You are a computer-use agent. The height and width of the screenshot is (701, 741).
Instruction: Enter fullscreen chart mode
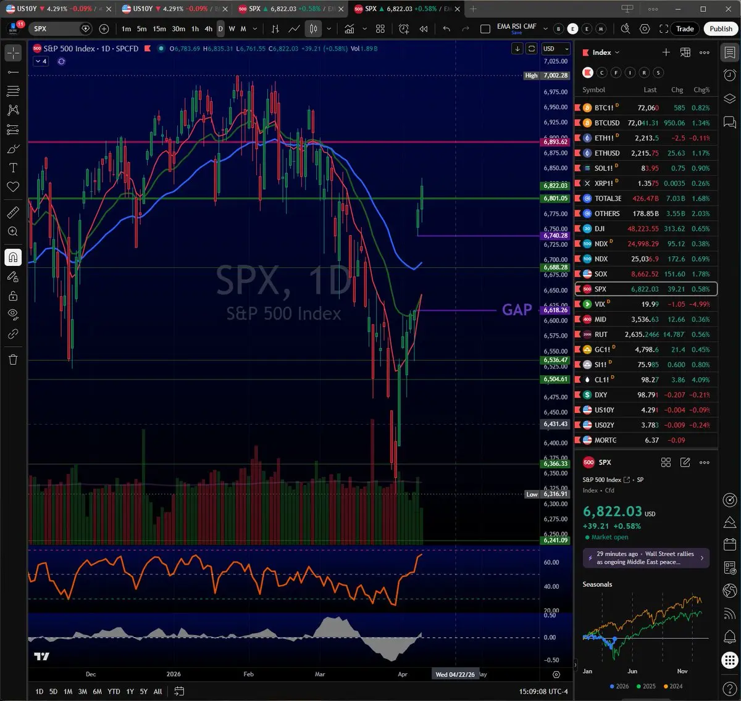coord(664,28)
